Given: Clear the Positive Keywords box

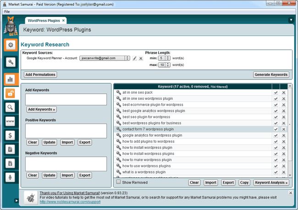Looking at the screenshot, I should pyautogui.click(x=33, y=142).
